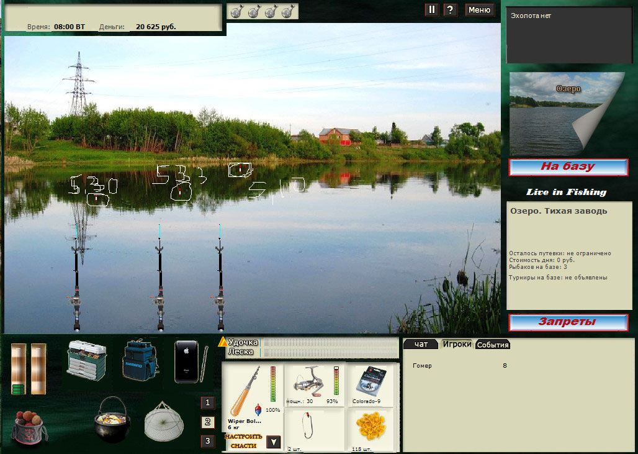
Task: Click the Запреты button
Action: tap(568, 322)
